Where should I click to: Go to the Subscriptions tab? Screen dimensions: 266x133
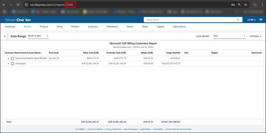coord(179,26)
